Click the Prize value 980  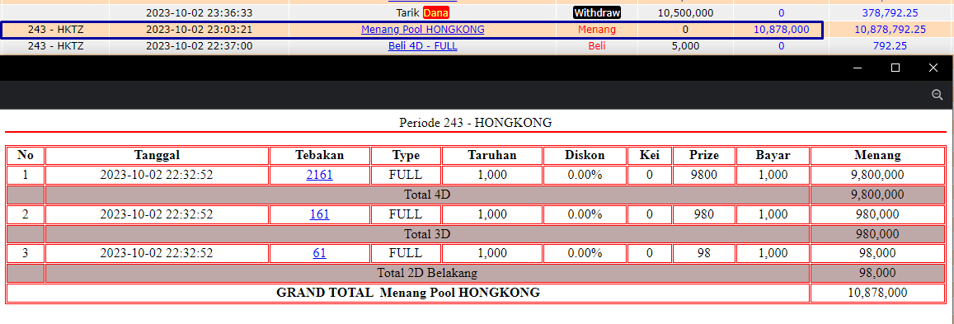pos(704,214)
